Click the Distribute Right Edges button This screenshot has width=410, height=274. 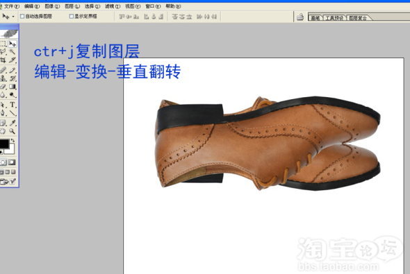click(x=214, y=17)
